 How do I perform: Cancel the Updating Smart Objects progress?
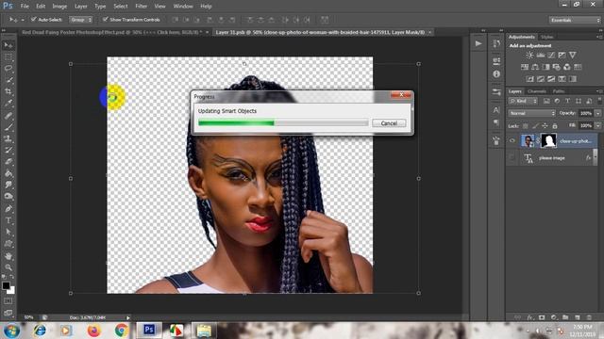[389, 123]
